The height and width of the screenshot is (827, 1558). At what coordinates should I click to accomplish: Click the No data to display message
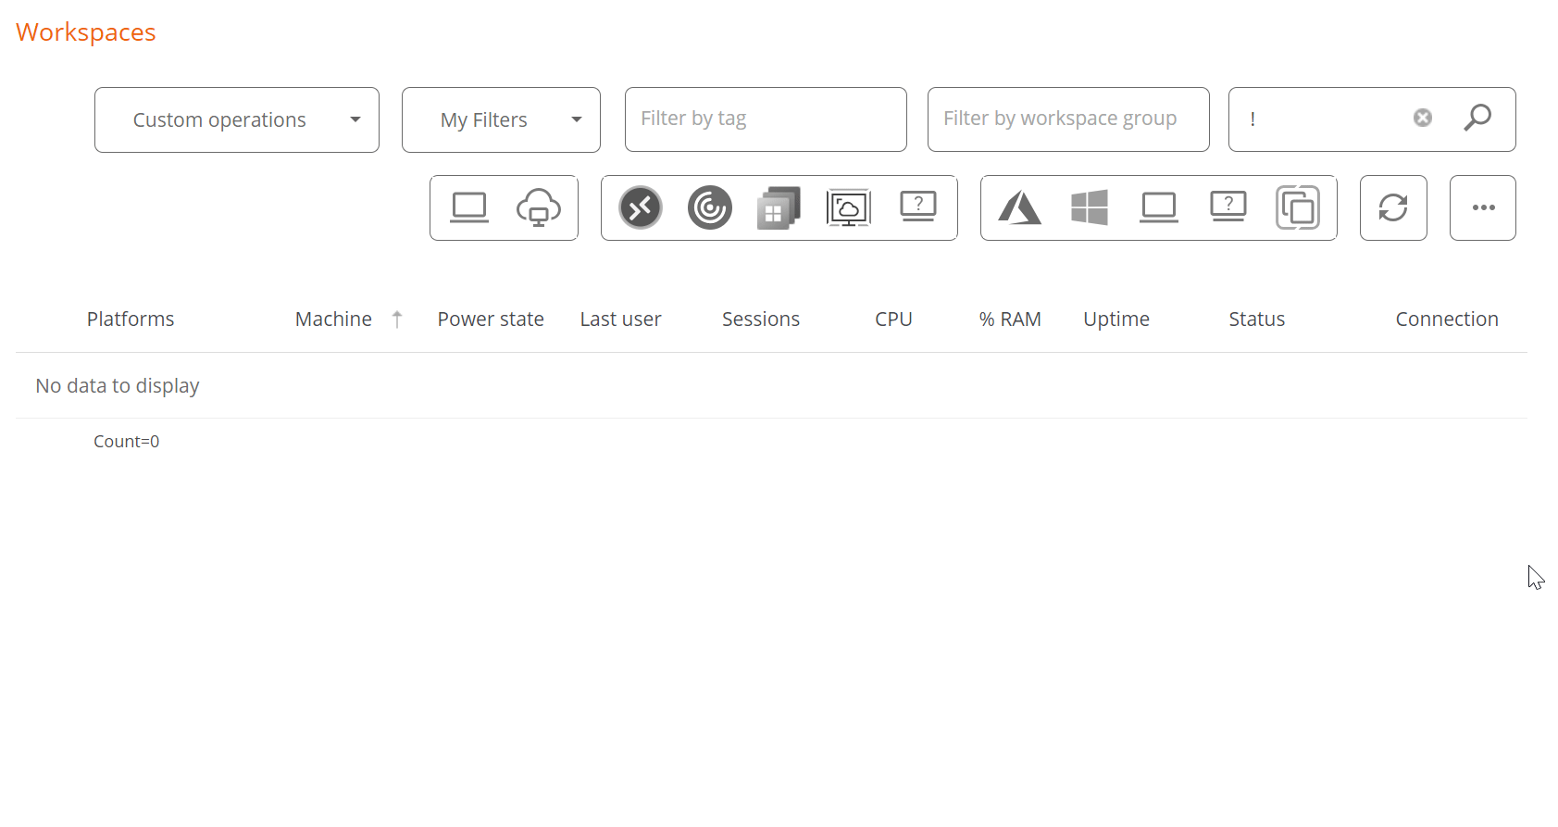coord(118,385)
